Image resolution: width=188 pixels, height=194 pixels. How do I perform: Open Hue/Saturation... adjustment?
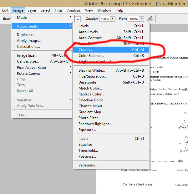click(111, 76)
